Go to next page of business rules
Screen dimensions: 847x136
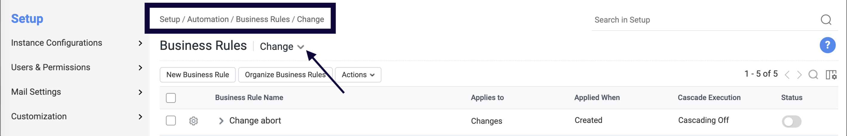[x=799, y=75]
